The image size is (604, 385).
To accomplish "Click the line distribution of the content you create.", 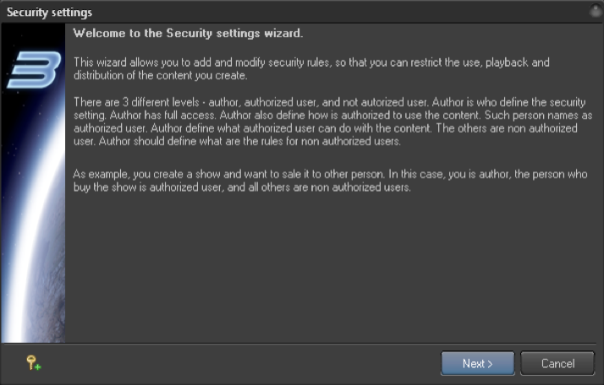I will tap(160, 75).
